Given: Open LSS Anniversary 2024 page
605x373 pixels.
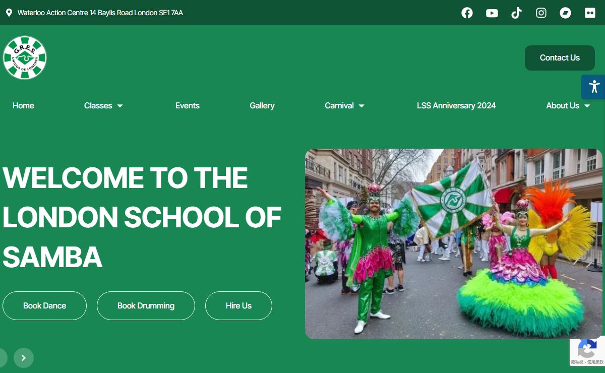Looking at the screenshot, I should [x=456, y=105].
